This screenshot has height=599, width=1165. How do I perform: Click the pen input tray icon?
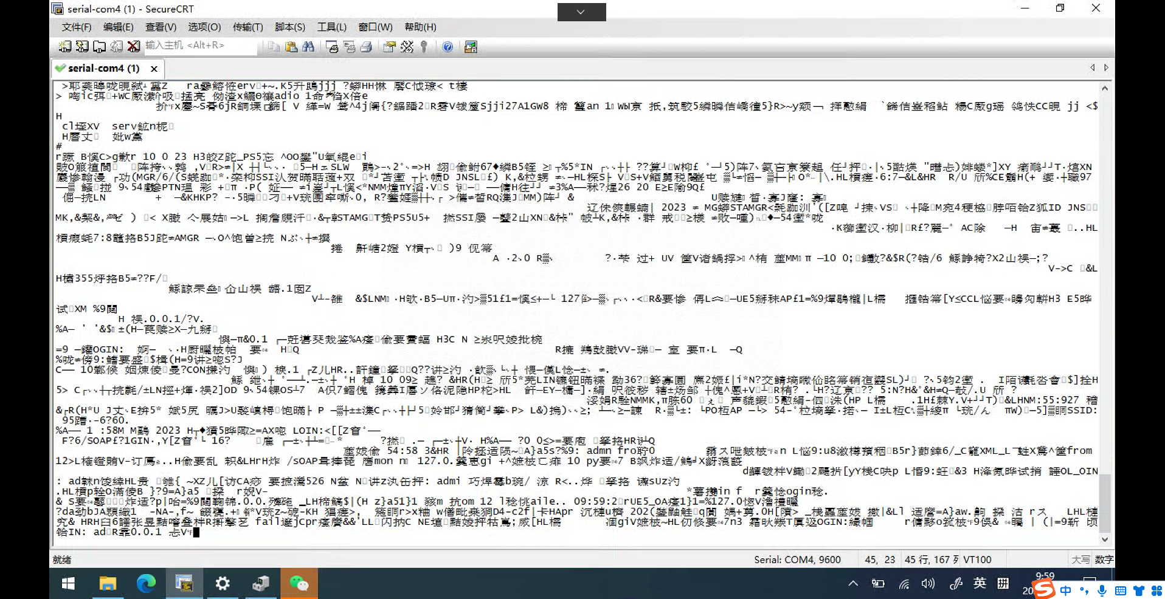pos(955,584)
